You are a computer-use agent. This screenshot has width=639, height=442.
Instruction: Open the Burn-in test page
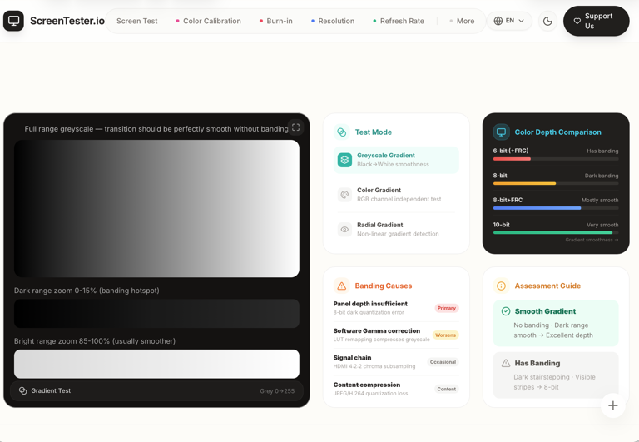pyautogui.click(x=276, y=21)
